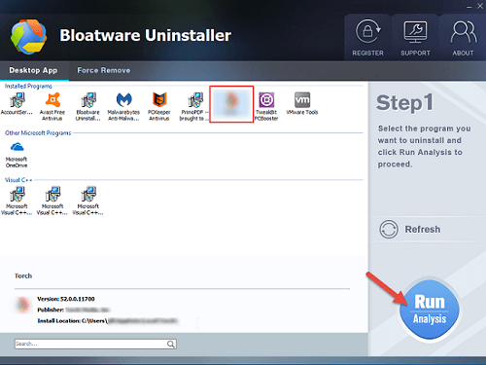This screenshot has width=486, height=365.
Task: Click the "Torch" program name in details
Action: (x=23, y=275)
